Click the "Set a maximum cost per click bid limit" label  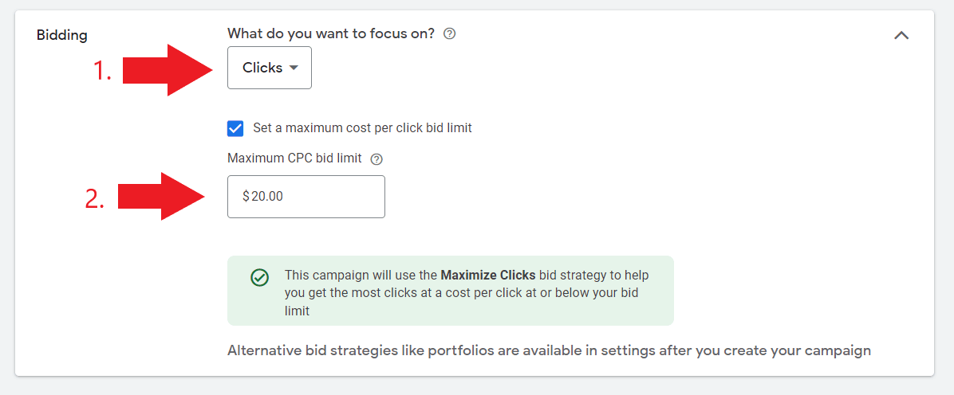point(362,127)
